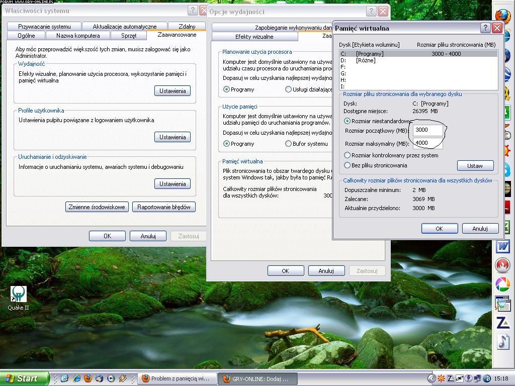The height and width of the screenshot is (386, 515).
Task: Open the Ogólne tab
Action: 26,36
